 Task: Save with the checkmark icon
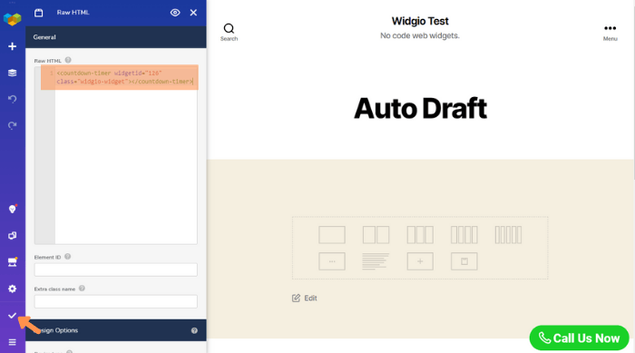(x=12, y=315)
